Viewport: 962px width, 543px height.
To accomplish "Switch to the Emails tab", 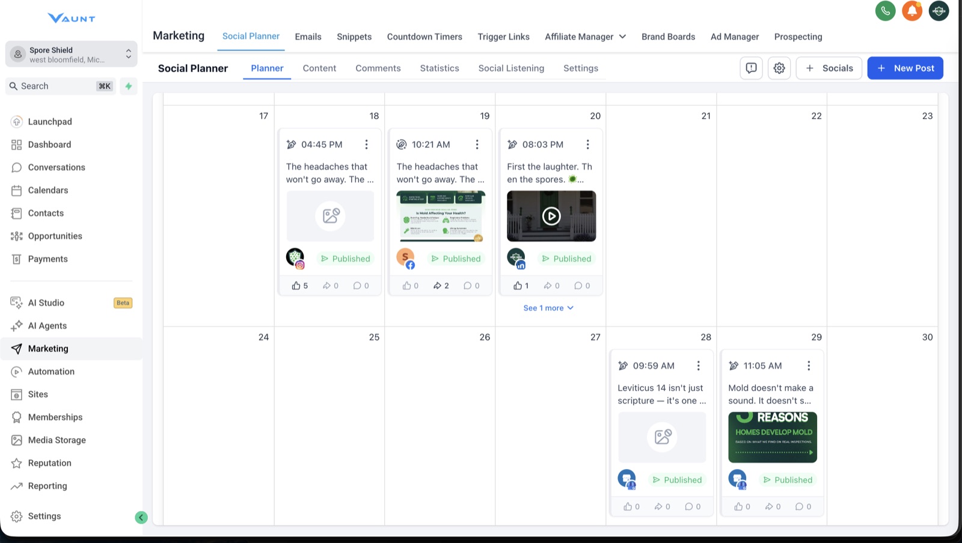I will [308, 37].
